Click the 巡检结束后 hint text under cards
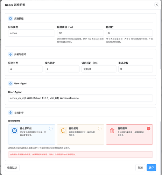Image resolution: width=162 pixels, height=175 pixels. (39, 148)
